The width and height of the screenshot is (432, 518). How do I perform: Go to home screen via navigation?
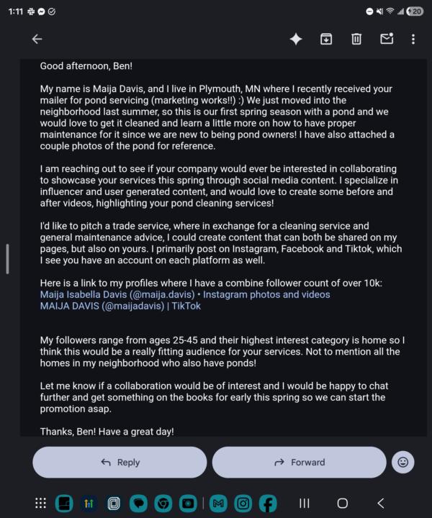343,503
